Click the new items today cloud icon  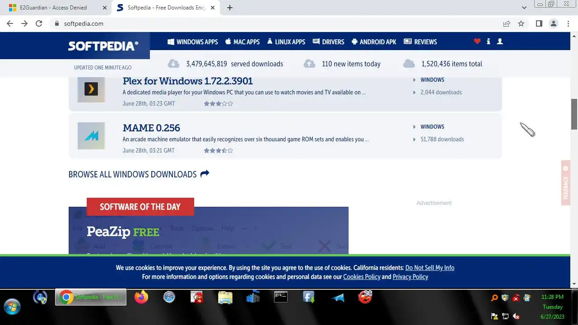(x=309, y=64)
